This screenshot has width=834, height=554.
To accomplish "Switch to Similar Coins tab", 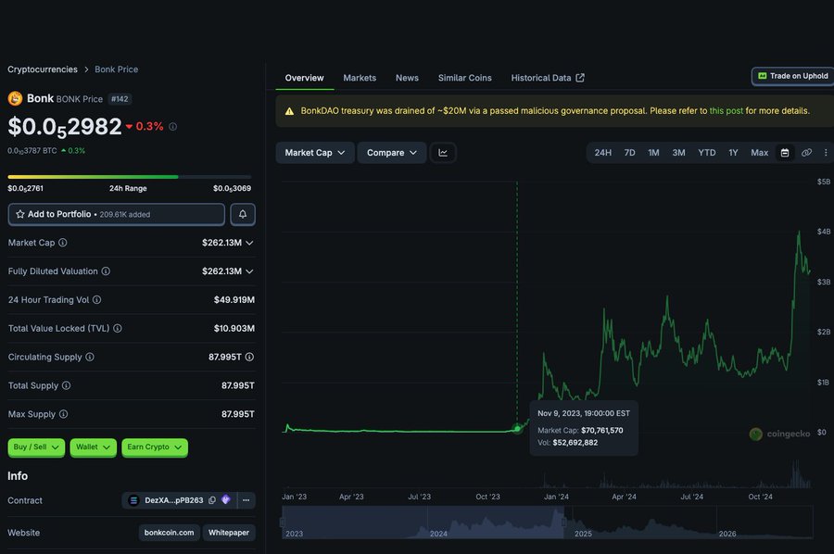I will pos(465,78).
